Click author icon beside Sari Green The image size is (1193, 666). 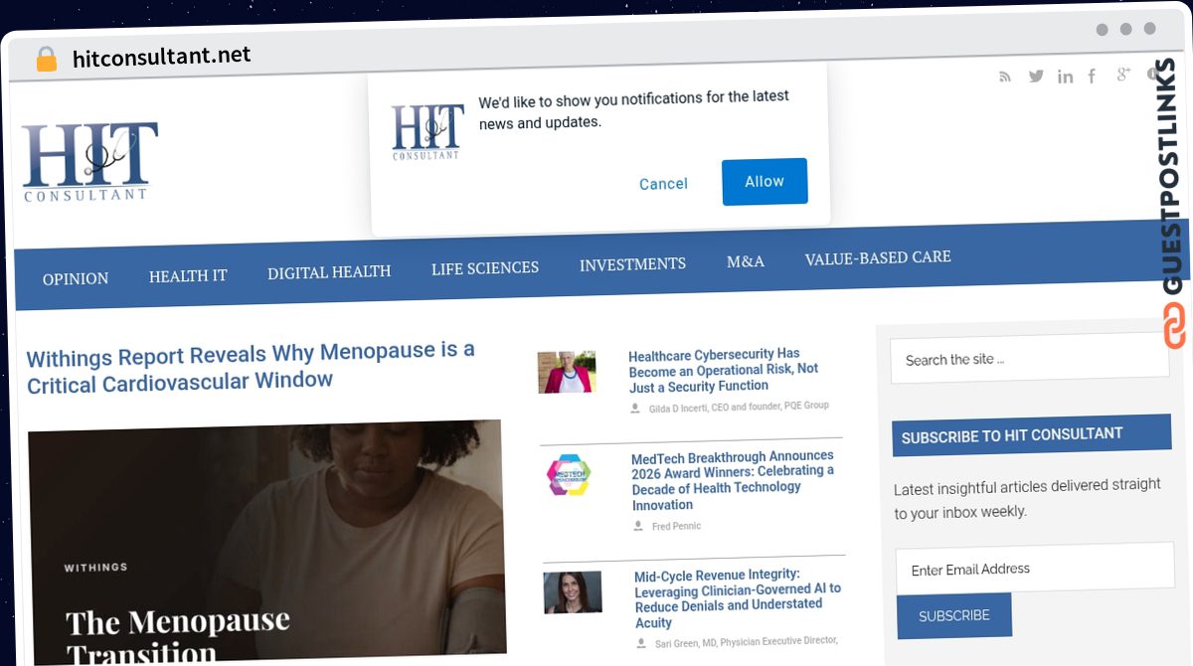click(x=641, y=643)
